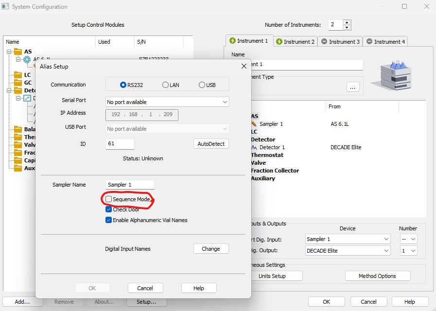Click the LC folder icon

pos(18,75)
